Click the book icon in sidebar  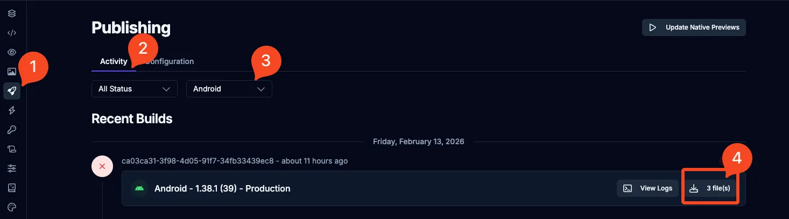[x=12, y=188]
